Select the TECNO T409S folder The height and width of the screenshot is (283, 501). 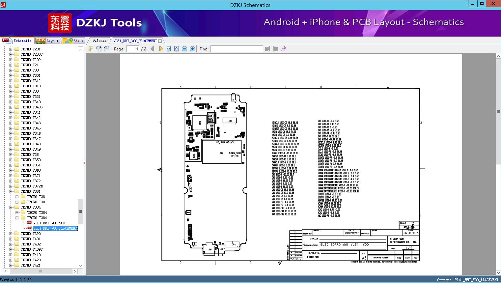[x=32, y=249]
